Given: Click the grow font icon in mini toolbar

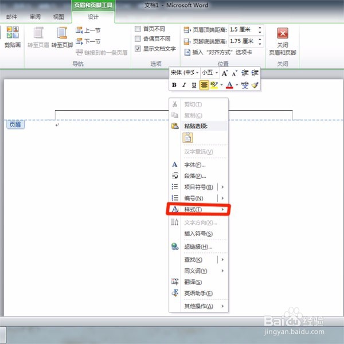Looking at the screenshot, I should 225,73.
